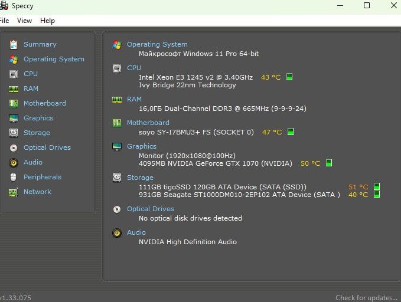Click the CPU chip icon in summary panel
Screen dimensions: 401x302
pyautogui.click(x=117, y=68)
